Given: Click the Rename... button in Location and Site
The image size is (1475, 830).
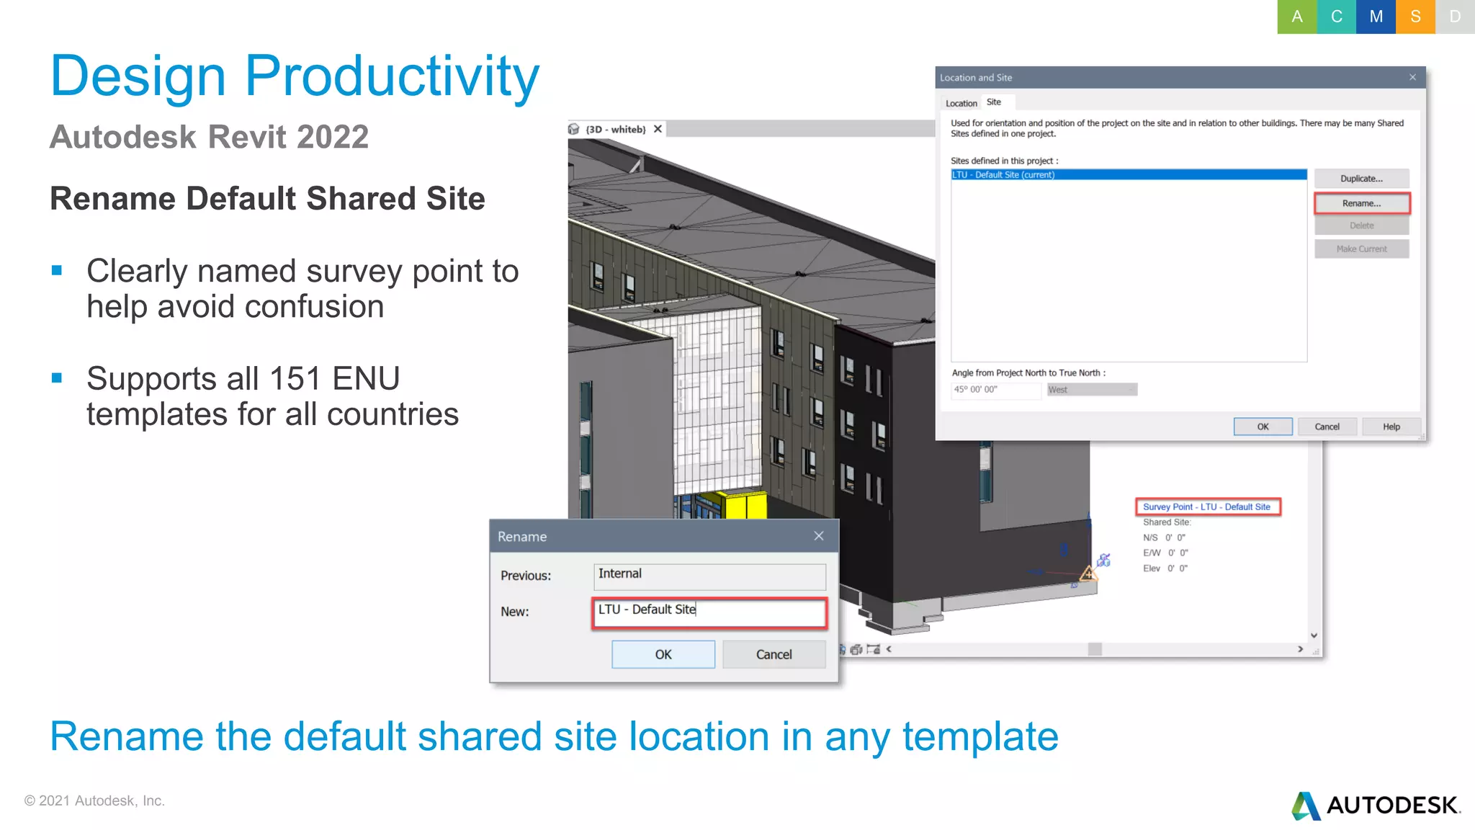Looking at the screenshot, I should [x=1361, y=203].
